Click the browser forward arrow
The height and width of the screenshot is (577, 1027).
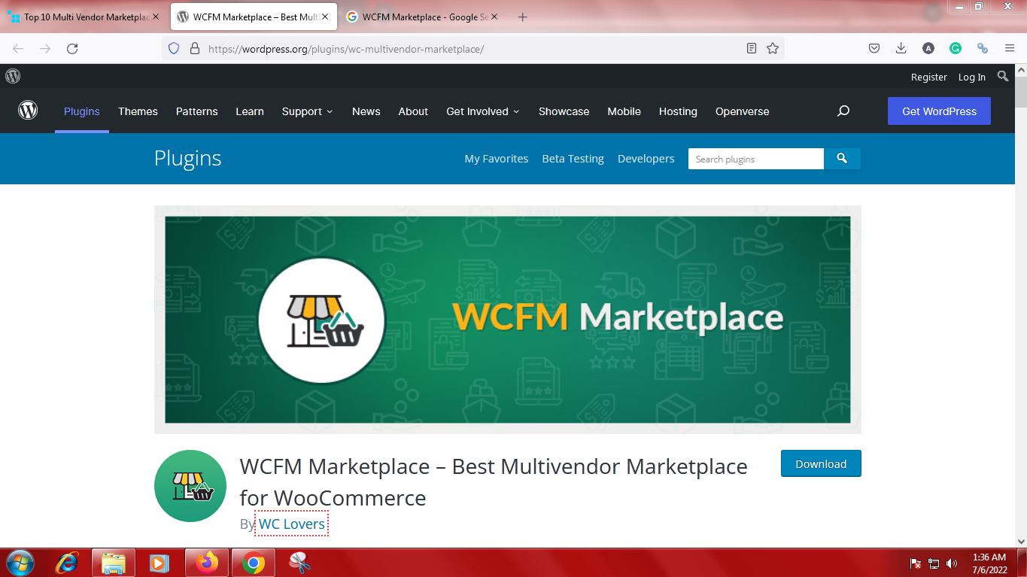pyautogui.click(x=45, y=48)
